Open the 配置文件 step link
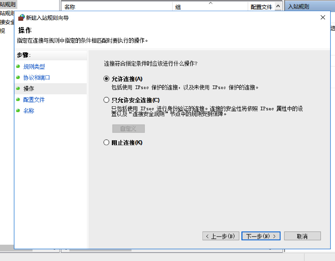This screenshot has width=335, height=261. [x=34, y=100]
